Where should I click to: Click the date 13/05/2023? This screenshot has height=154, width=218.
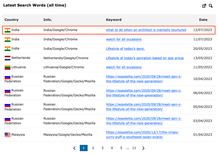[x=203, y=58]
